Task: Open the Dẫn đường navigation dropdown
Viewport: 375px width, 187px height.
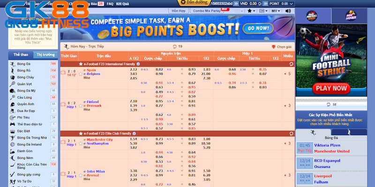Action: pyautogui.click(x=194, y=2)
